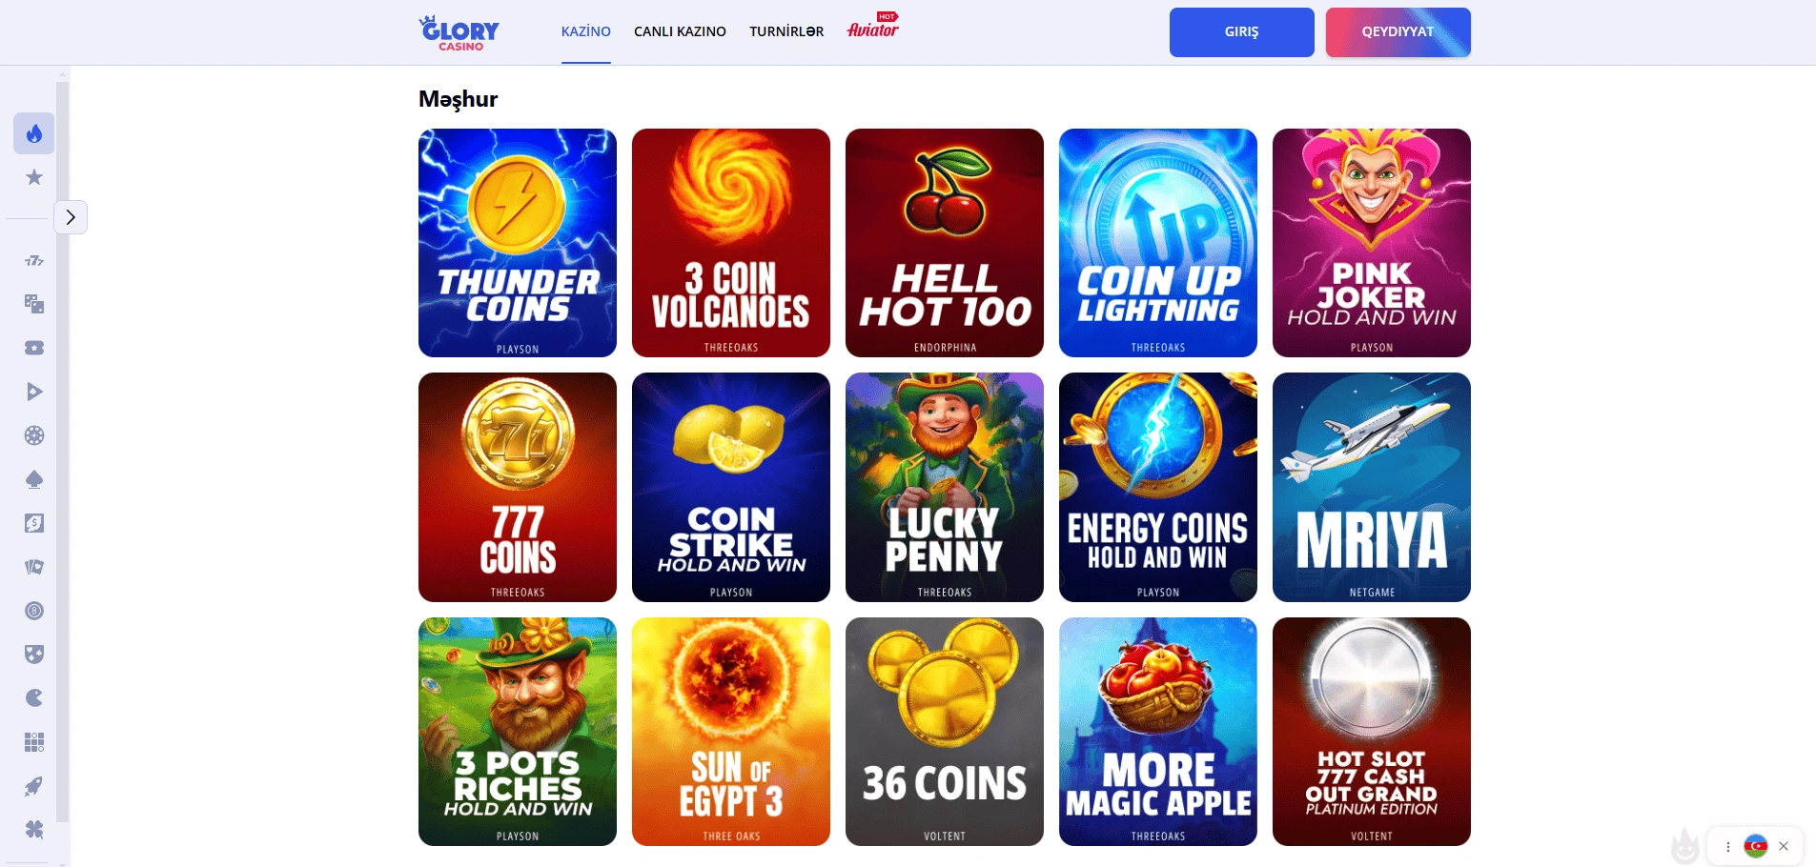Open the Azerbaijan flag language selector
Viewport: 1816px width, 867px height.
[x=1755, y=846]
